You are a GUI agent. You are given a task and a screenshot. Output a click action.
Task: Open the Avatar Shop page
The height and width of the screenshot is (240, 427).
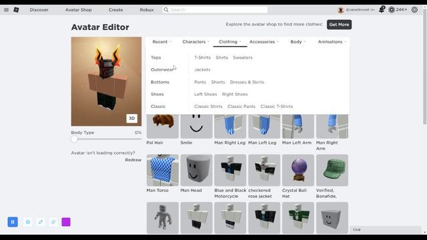[79, 10]
